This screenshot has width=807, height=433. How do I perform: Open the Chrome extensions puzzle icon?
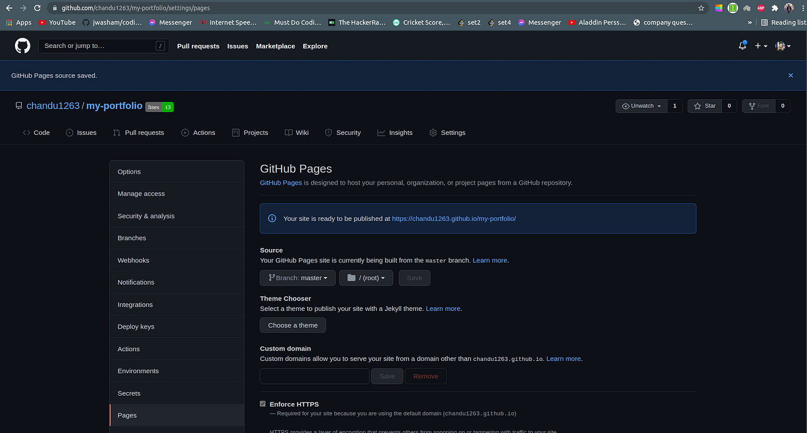775,8
